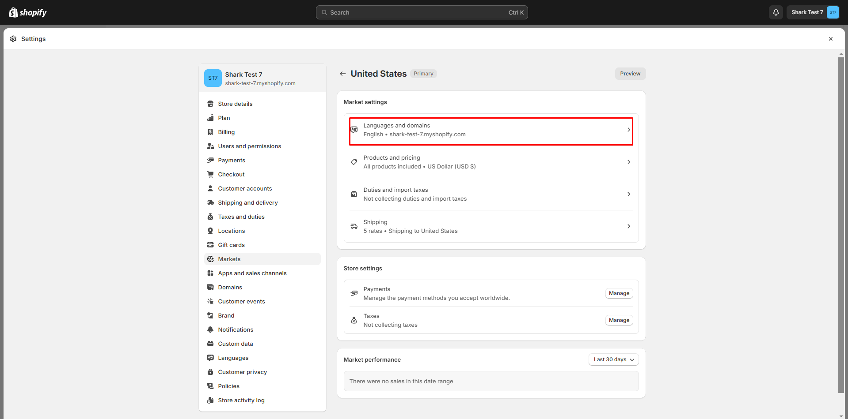Focus the top Search field
Viewport: 848px width, 419px height.
click(x=422, y=12)
